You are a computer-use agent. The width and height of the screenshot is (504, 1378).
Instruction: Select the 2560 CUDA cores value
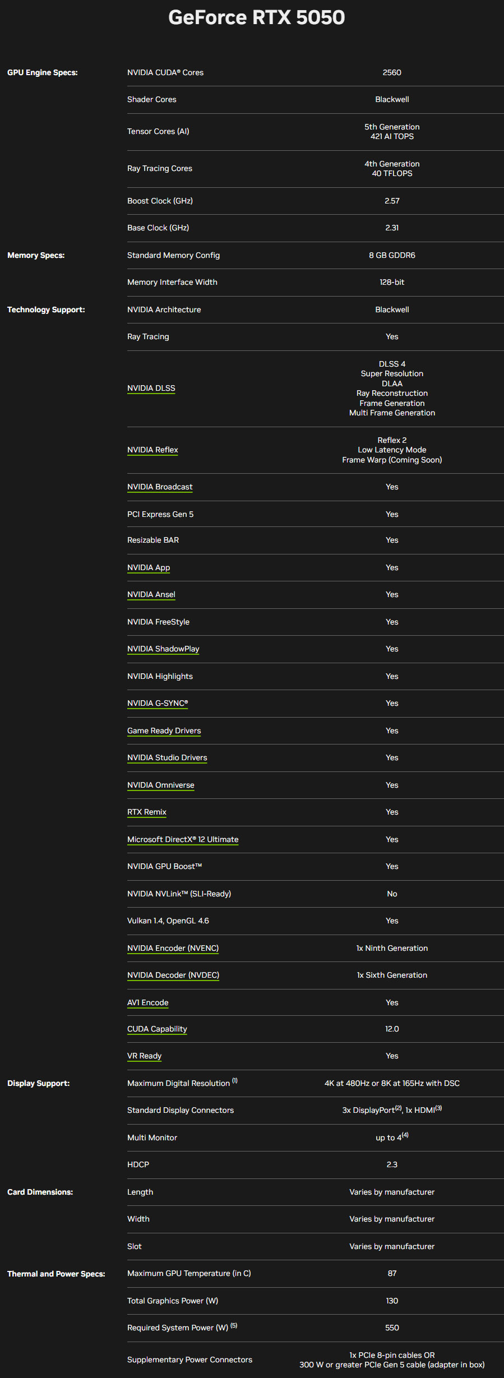(392, 72)
